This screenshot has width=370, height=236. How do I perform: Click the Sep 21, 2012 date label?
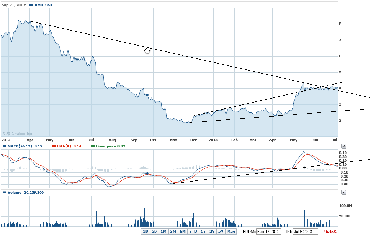[x=14, y=5]
